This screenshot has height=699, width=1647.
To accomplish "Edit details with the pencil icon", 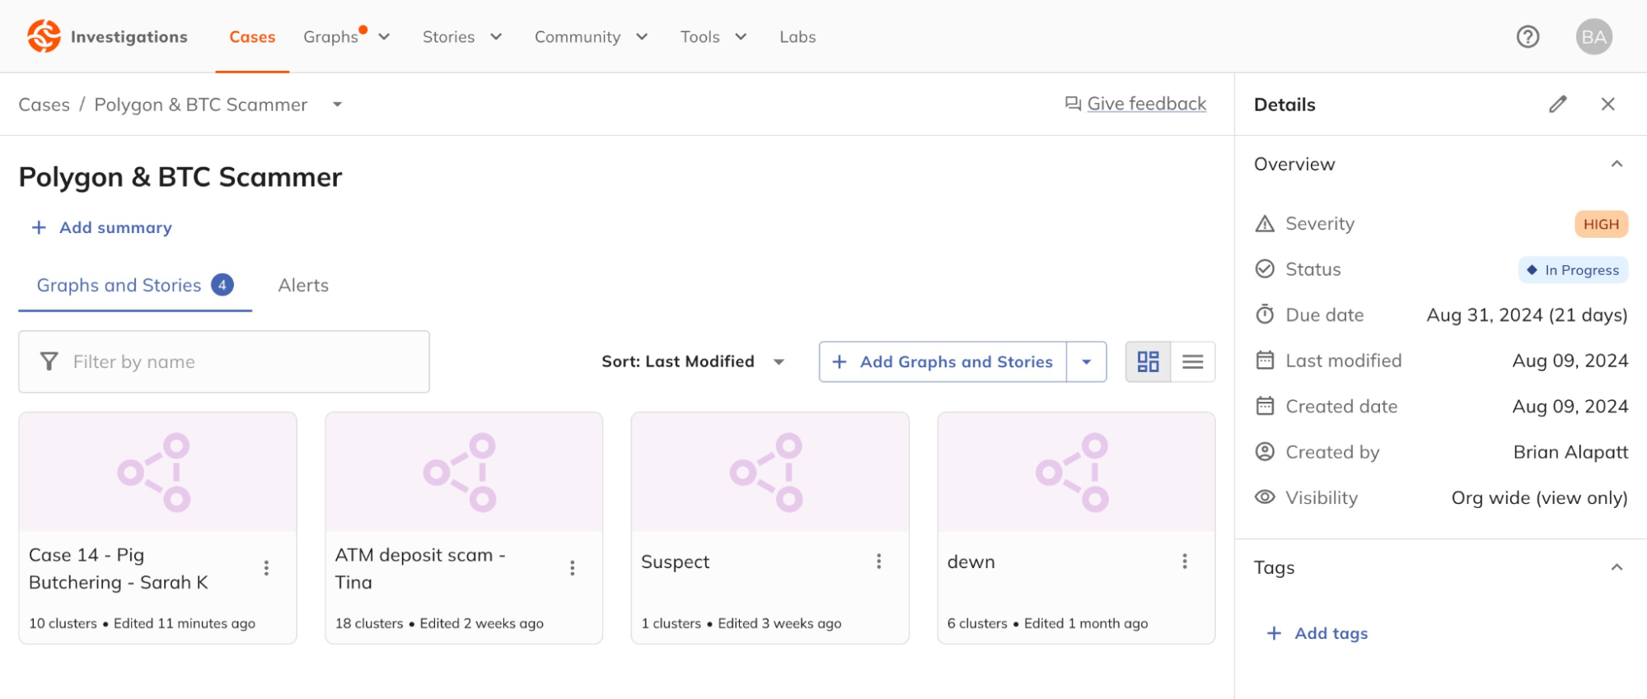I will click(x=1557, y=105).
